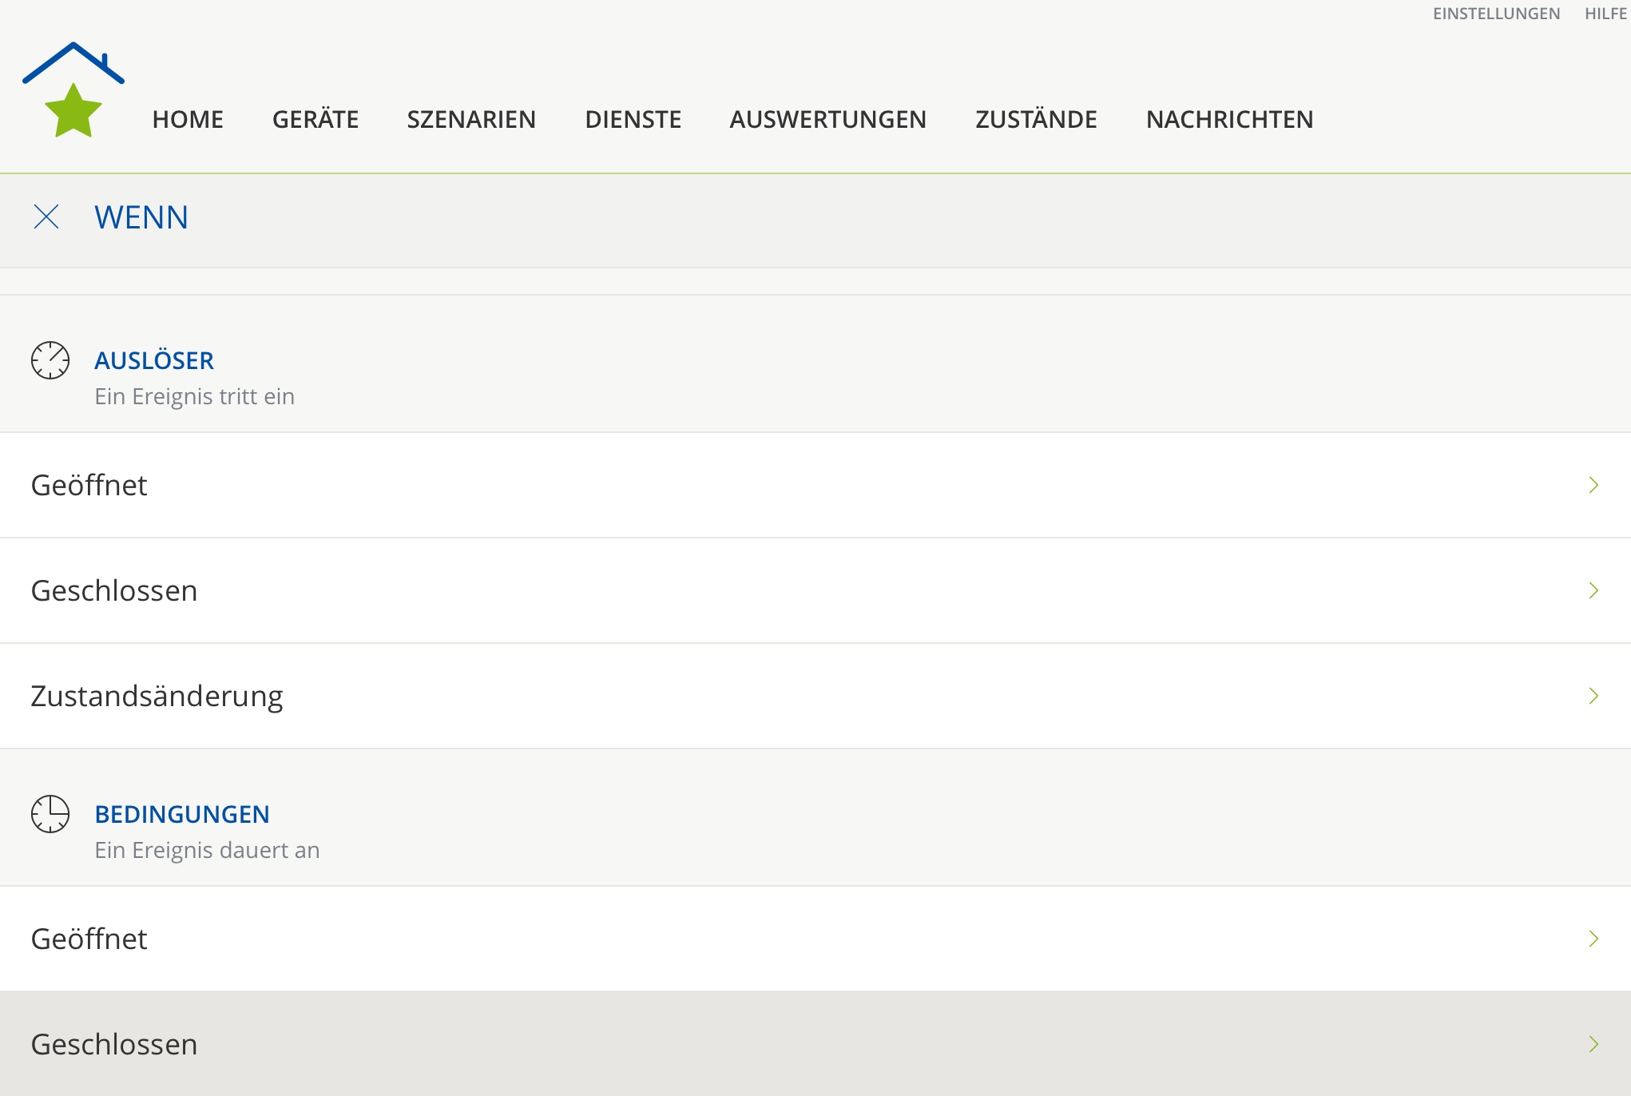Click the Bedingungen clock icon
This screenshot has width=1631, height=1096.
pos(50,814)
